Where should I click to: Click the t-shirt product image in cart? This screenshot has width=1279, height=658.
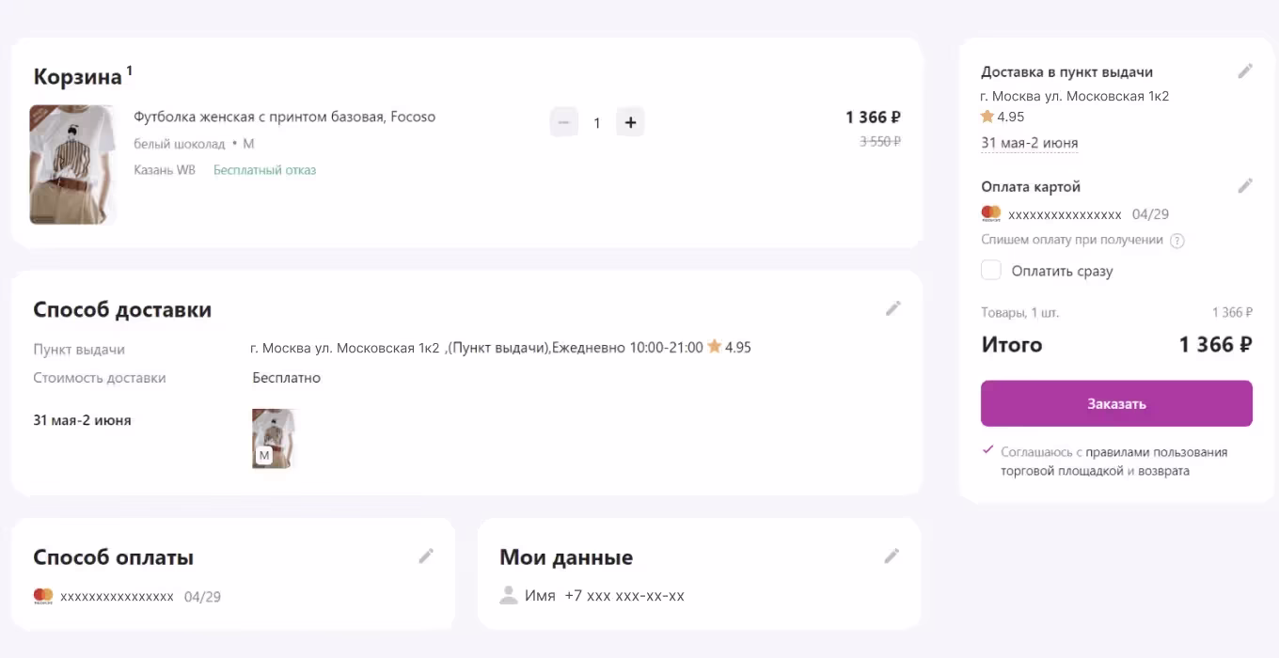pos(72,164)
